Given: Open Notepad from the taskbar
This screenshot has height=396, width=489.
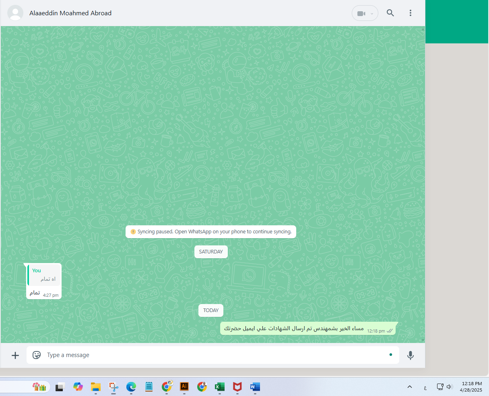Looking at the screenshot, I should click(149, 387).
